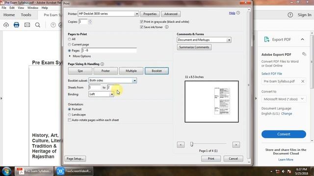Image resolution: width=314 pixels, height=176 pixels.
Task: Select the Size sizing option
Action: [x=80, y=71]
